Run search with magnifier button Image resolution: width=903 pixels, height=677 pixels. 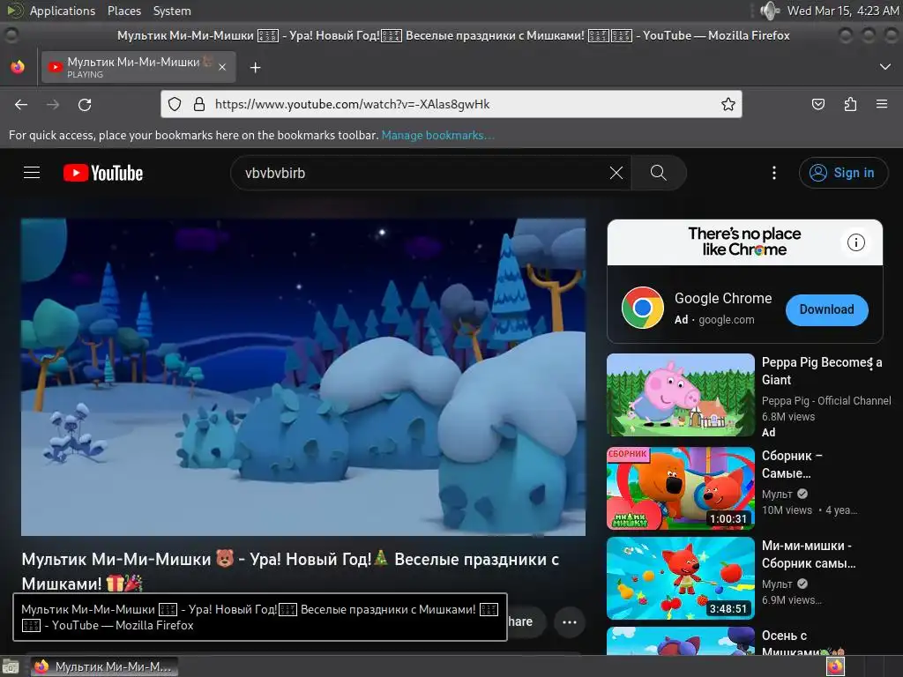658,173
